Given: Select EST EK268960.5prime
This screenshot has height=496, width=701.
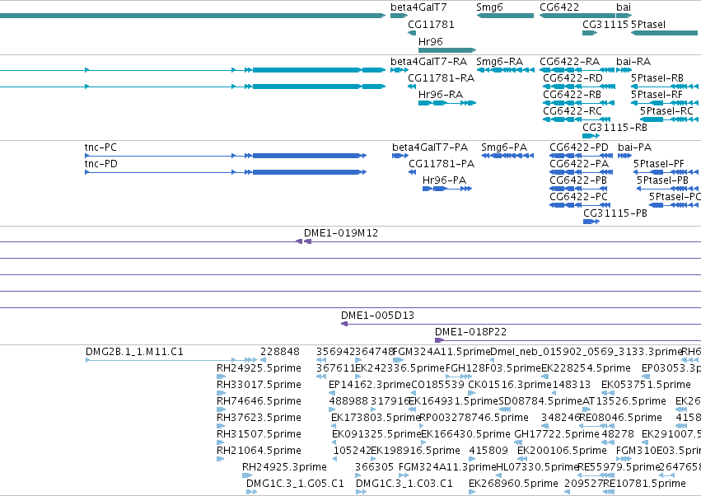Looking at the screenshot, I should tap(472, 492).
